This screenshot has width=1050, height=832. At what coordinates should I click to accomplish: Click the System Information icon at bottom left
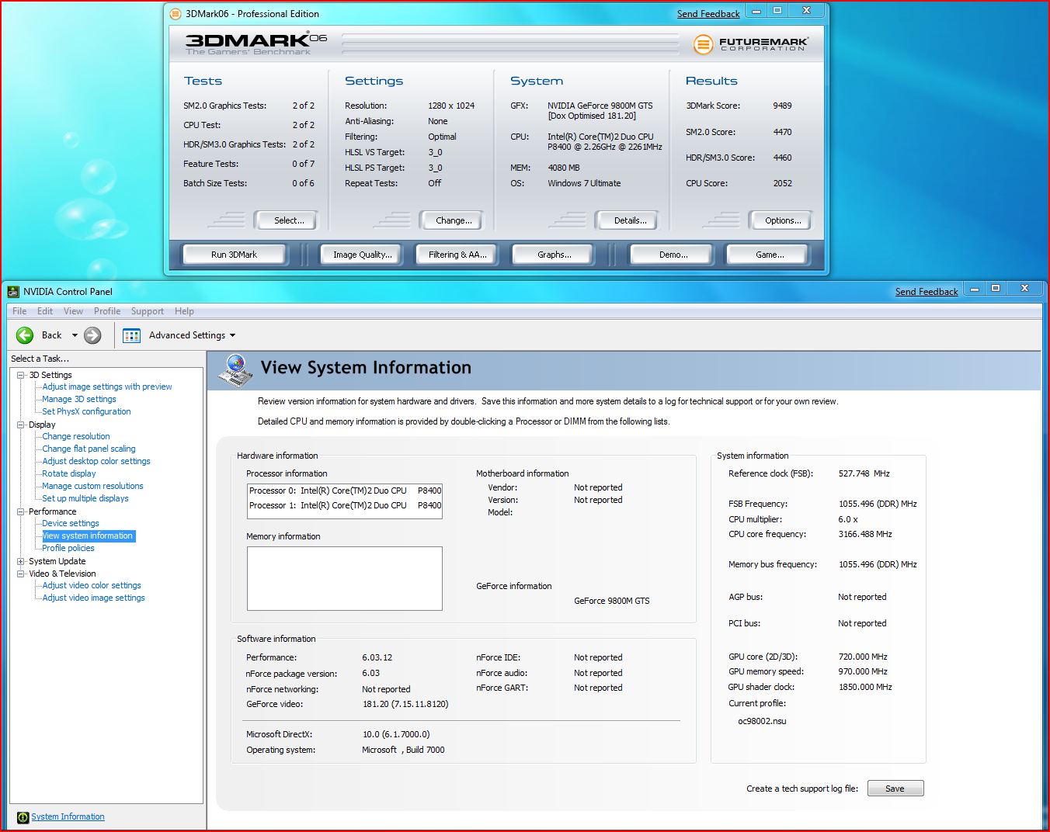click(23, 817)
